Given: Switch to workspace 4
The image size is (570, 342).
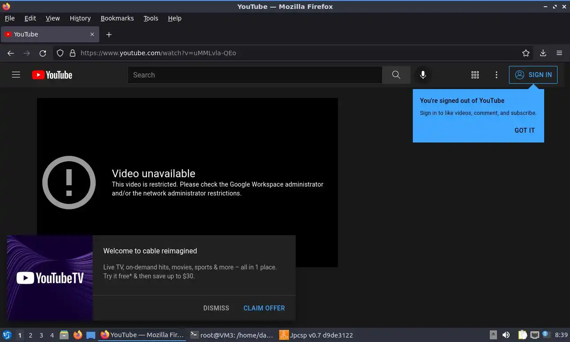Looking at the screenshot, I should [52, 335].
